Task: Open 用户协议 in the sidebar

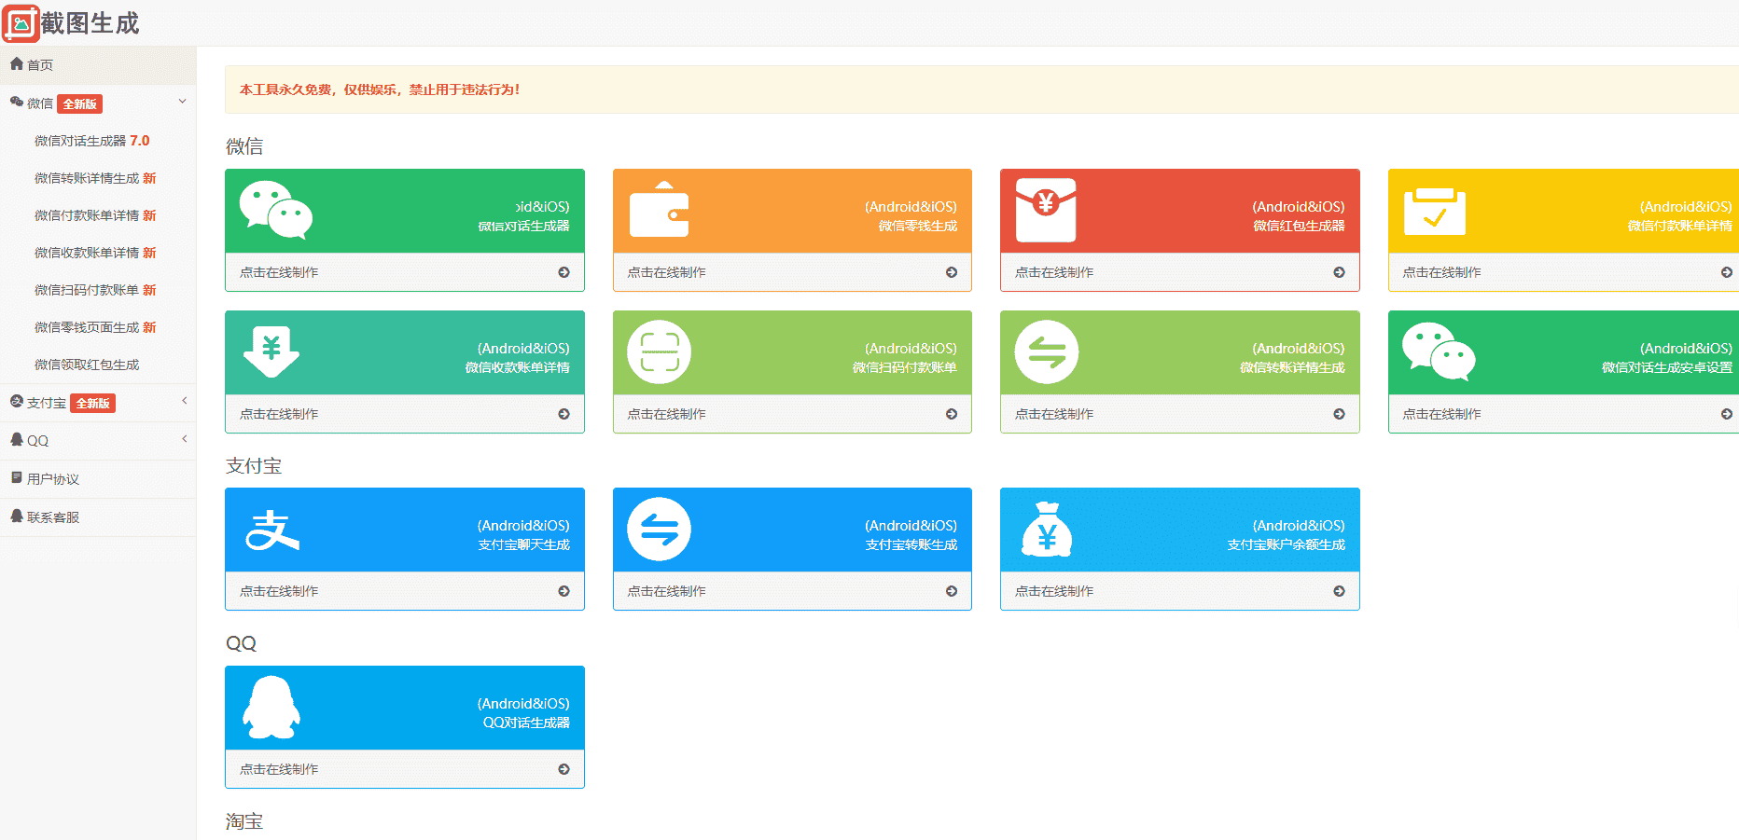Action: [x=53, y=479]
